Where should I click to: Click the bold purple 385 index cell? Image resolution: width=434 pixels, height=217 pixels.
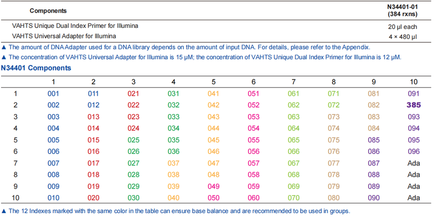tap(414, 105)
